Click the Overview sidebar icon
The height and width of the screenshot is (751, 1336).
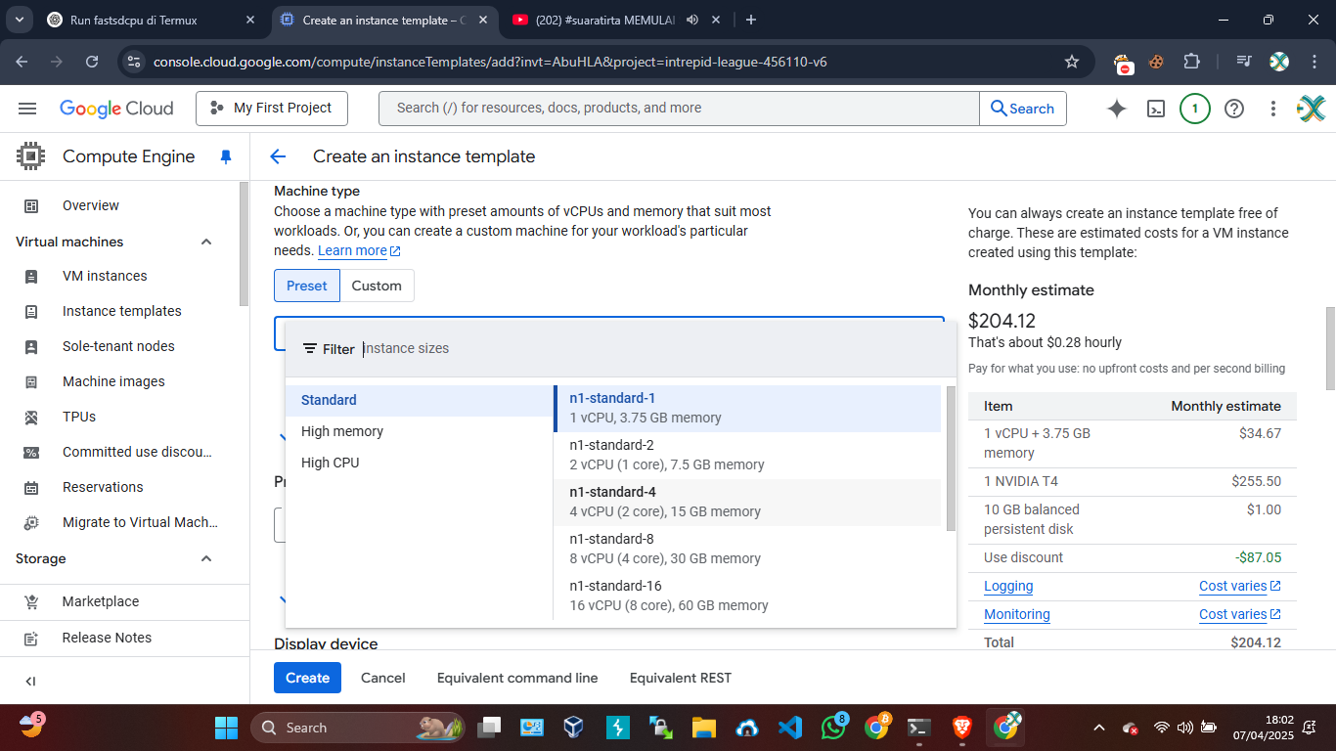click(31, 205)
